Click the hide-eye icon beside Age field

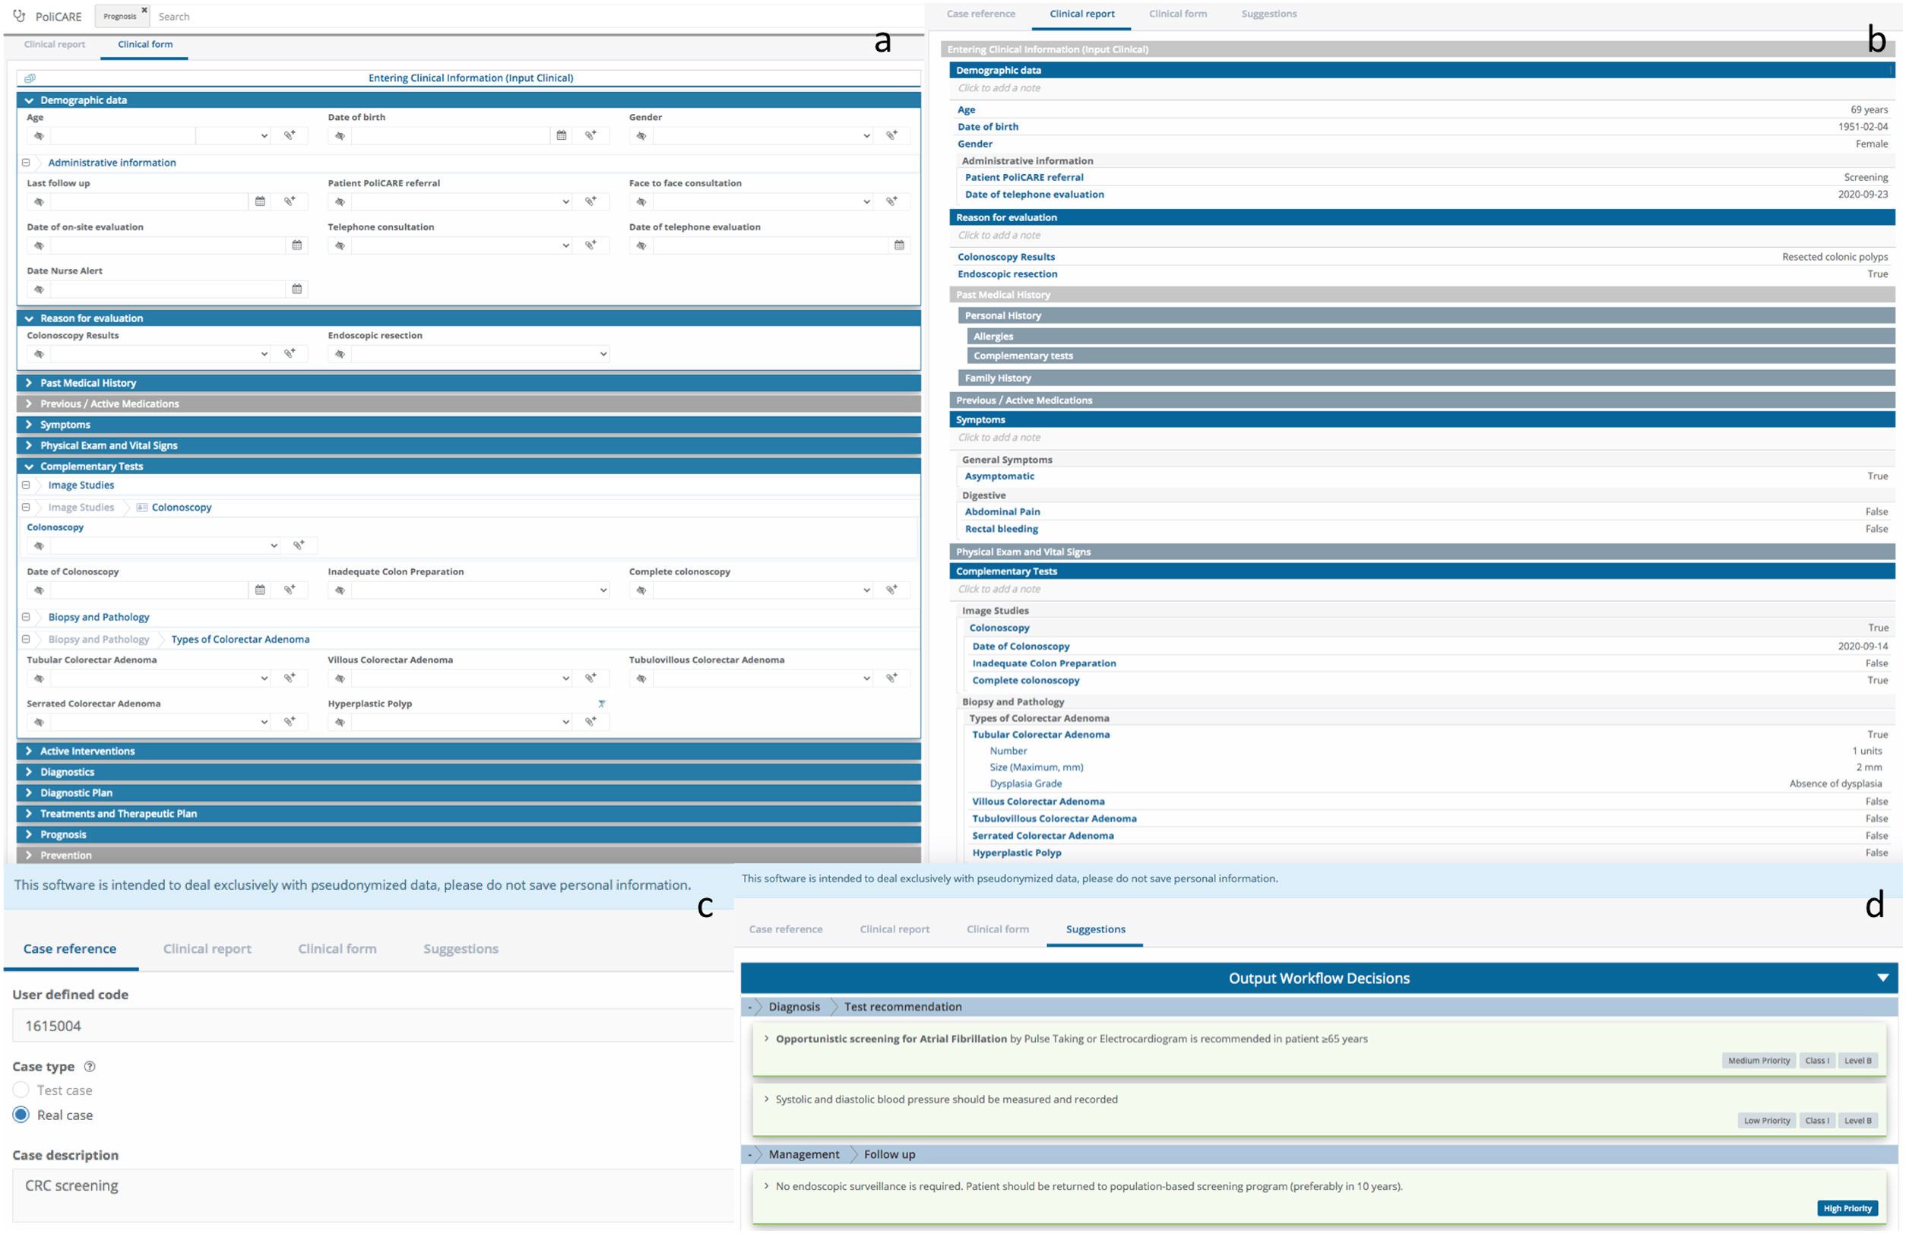(39, 136)
